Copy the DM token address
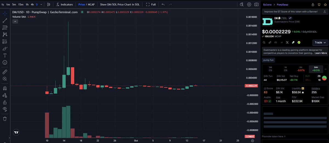The image size is (329, 143). click(280, 18)
